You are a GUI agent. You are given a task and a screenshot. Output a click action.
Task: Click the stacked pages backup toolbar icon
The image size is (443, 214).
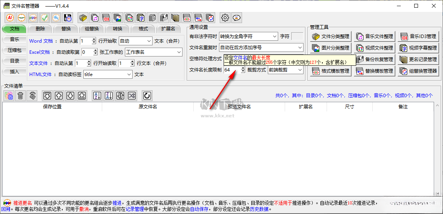[x=152, y=18]
